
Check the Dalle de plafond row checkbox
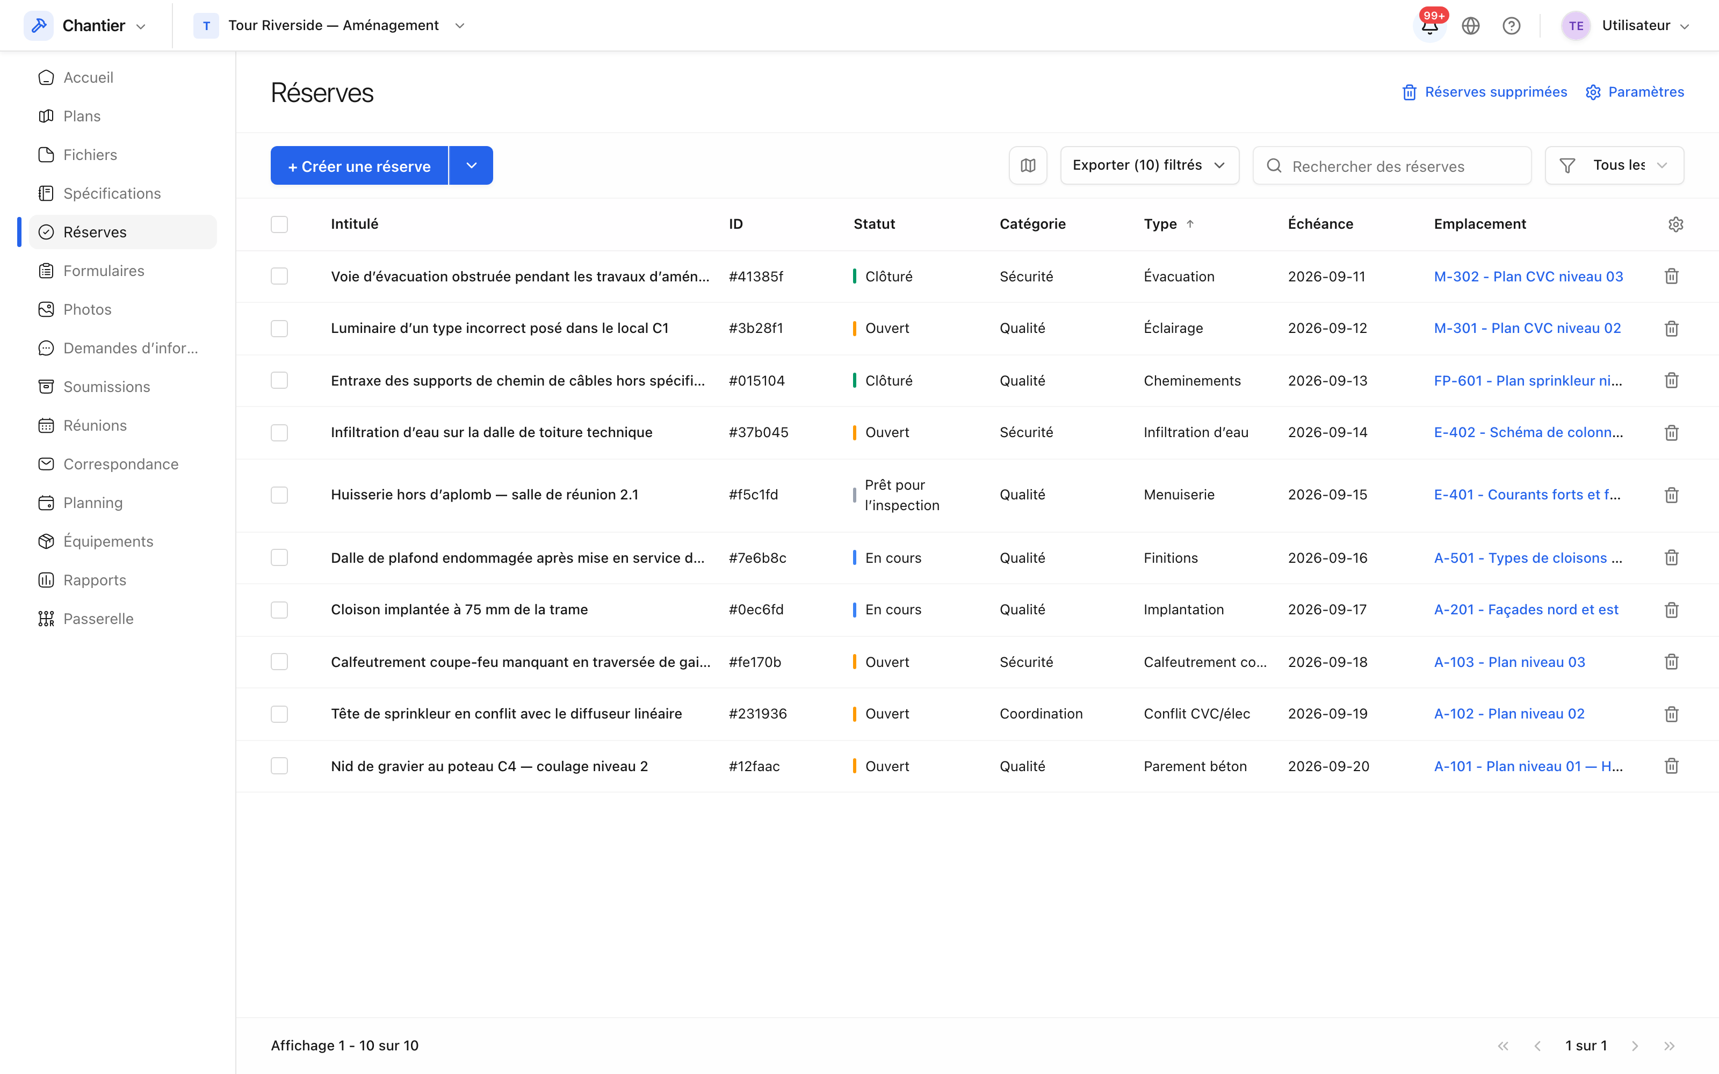pos(279,557)
